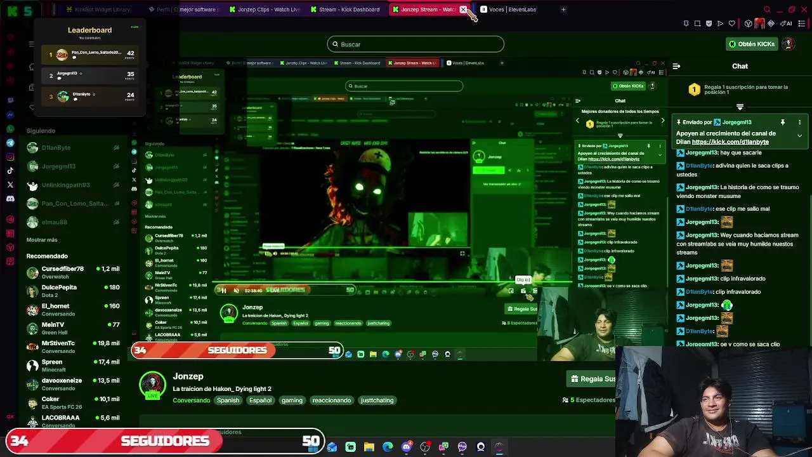Click the heart bookmark icon in the toolbar
The height and width of the screenshot is (457, 812).
(731, 23)
